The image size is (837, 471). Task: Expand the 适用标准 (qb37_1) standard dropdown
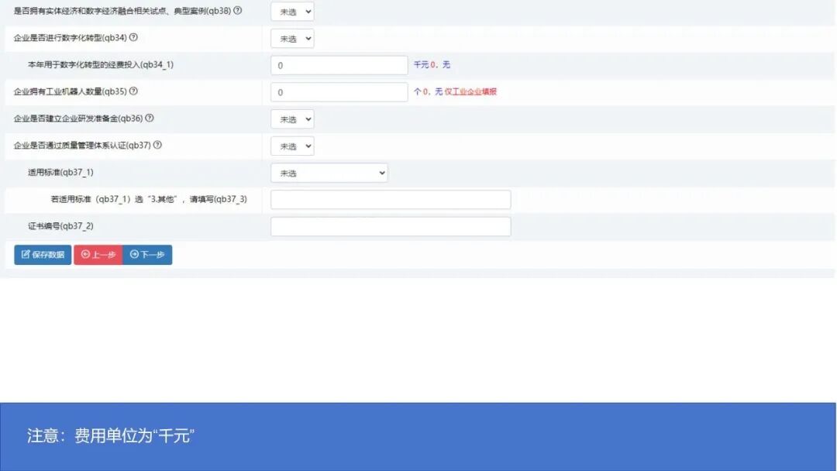[x=329, y=172]
